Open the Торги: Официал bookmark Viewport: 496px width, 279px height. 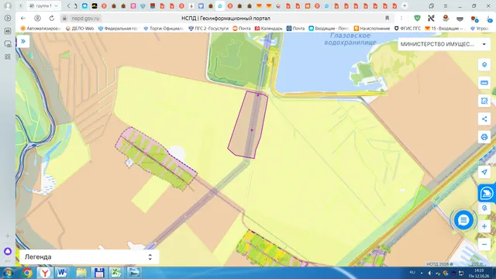[x=164, y=29]
